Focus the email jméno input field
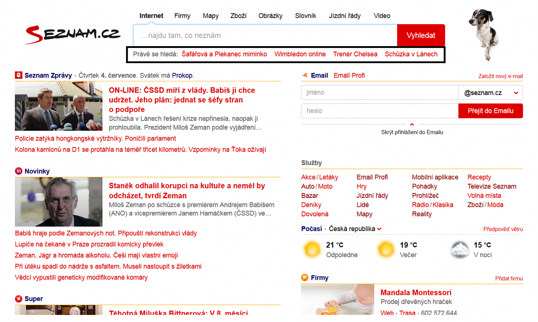 [x=379, y=93]
